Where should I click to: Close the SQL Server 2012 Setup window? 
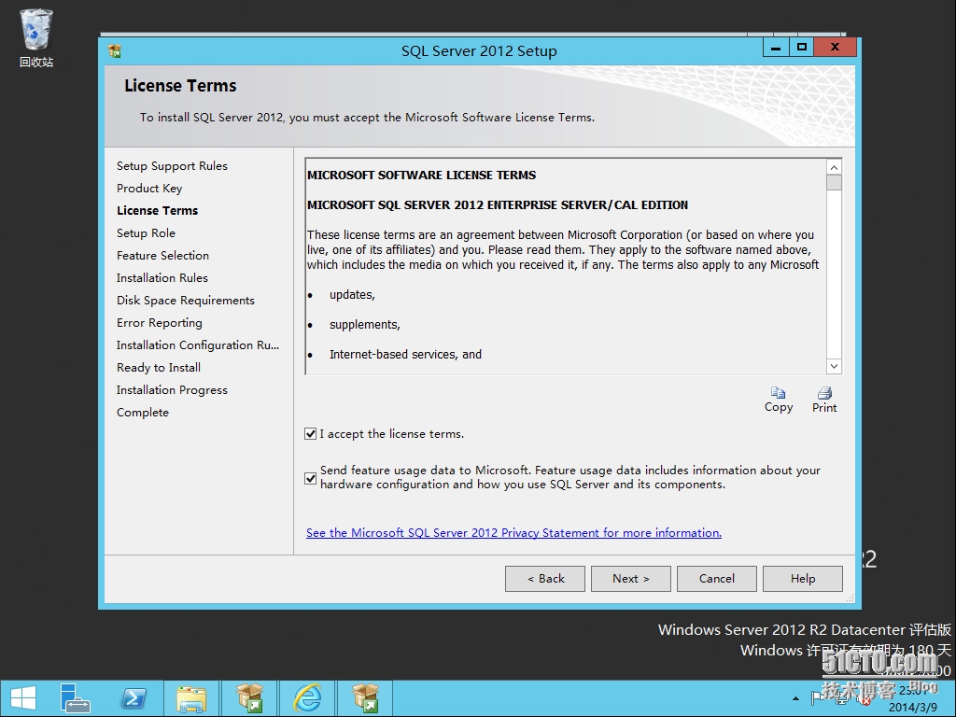(835, 48)
